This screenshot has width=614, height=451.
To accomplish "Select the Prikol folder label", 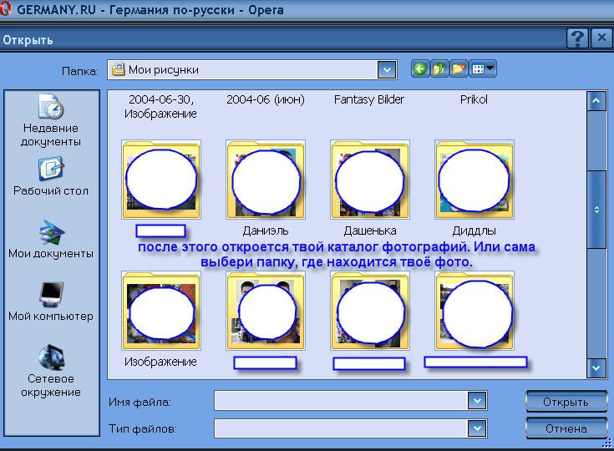I will click(x=474, y=100).
